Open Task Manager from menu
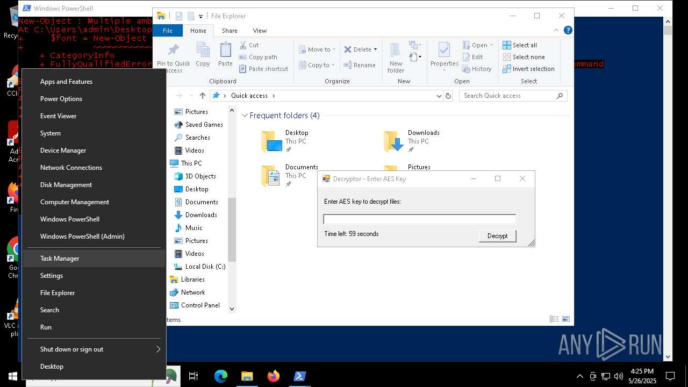This screenshot has width=688, height=387. (94, 259)
